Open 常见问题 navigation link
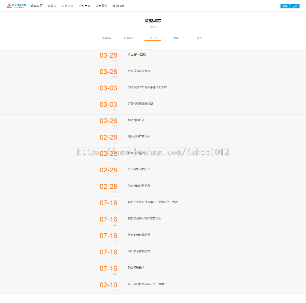The width and height of the screenshot is (306, 303). 118,6
